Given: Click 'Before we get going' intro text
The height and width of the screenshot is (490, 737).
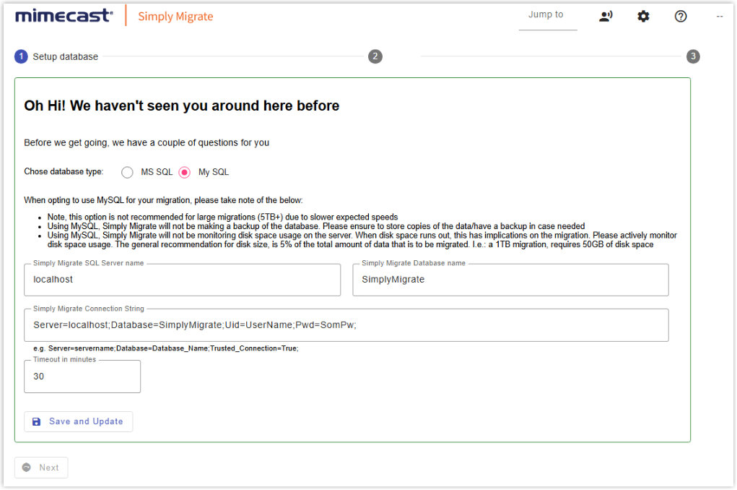Looking at the screenshot, I should click(x=147, y=142).
